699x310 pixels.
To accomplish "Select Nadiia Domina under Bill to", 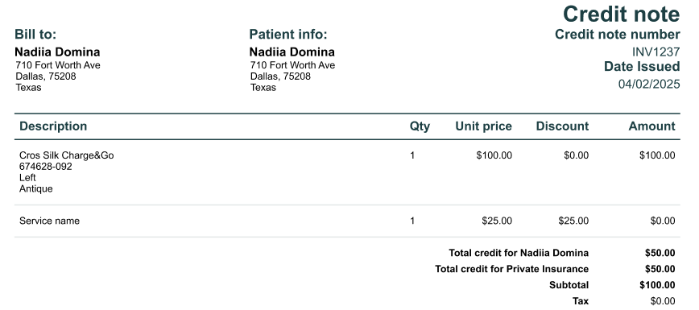I will (x=57, y=52).
